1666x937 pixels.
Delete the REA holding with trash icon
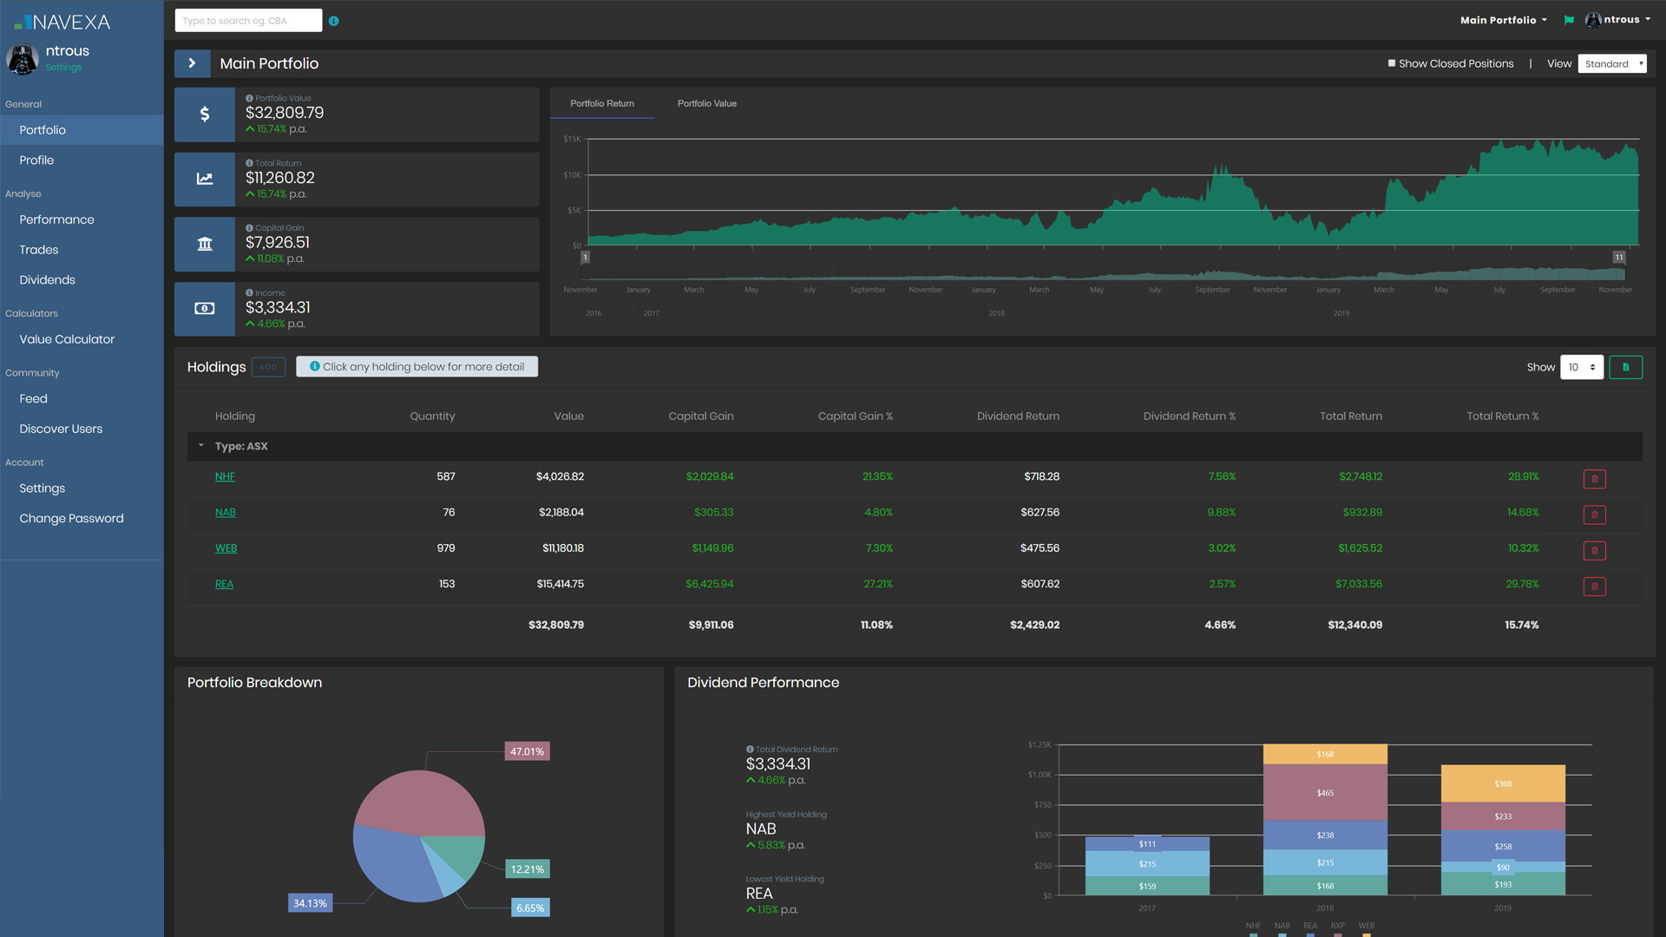pos(1594,586)
